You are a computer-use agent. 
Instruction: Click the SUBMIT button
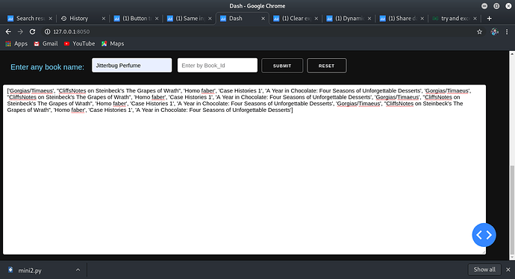[282, 66]
